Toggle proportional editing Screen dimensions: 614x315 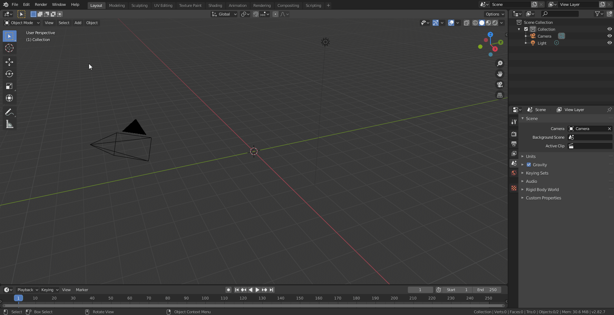(275, 14)
